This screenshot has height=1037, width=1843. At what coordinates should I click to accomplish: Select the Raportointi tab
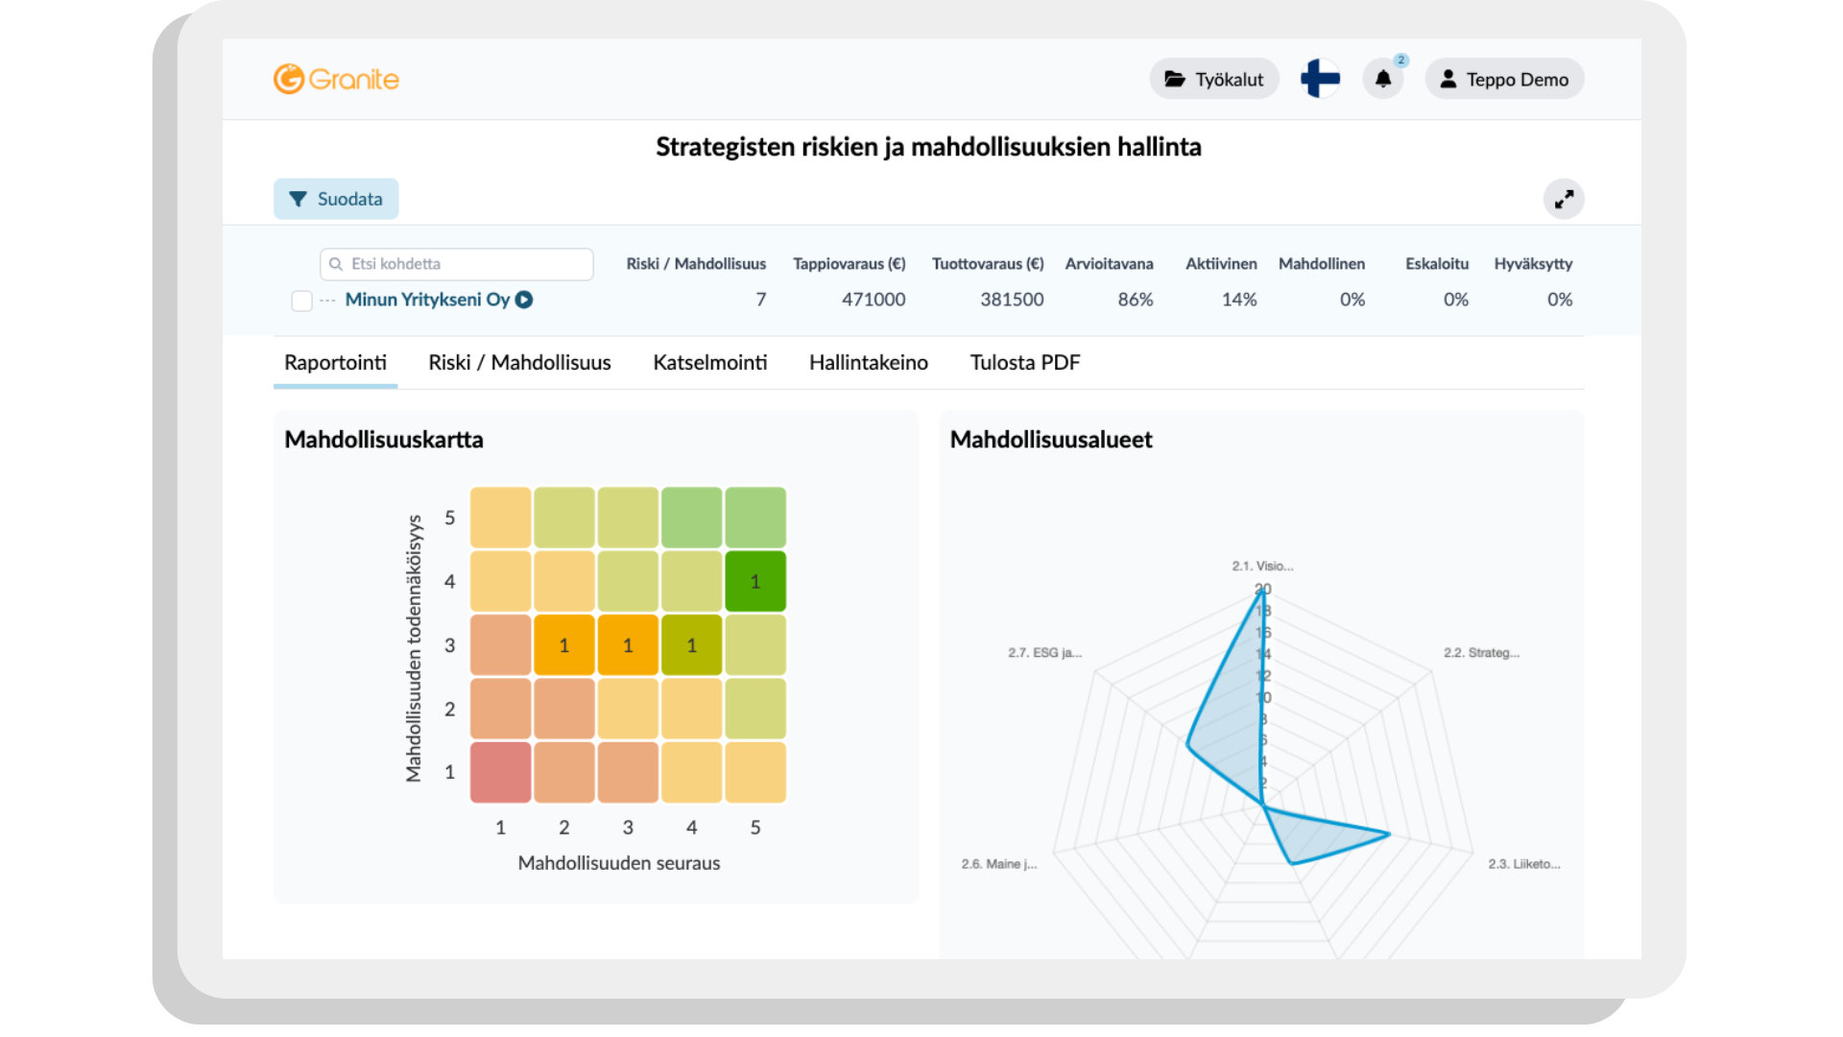click(335, 363)
